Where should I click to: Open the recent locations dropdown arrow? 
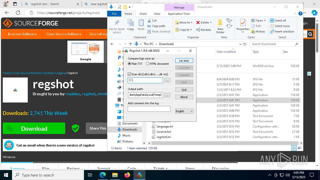pos(125,44)
